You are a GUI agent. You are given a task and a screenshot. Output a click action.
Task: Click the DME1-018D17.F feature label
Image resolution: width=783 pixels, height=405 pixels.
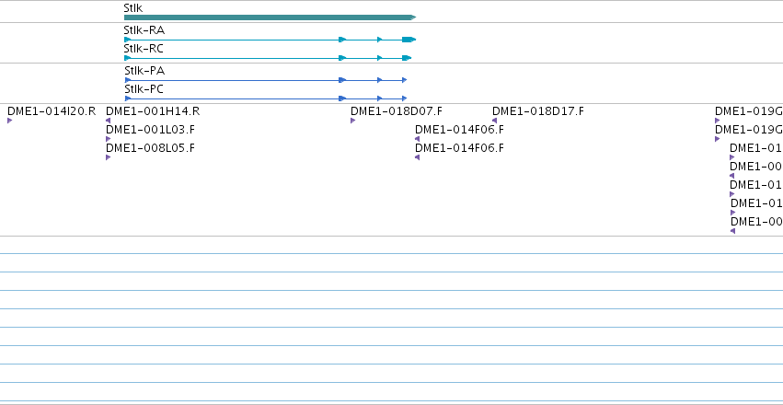pos(538,111)
